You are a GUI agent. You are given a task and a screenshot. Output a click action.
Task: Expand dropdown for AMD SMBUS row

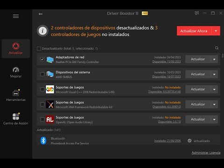coord(214,74)
